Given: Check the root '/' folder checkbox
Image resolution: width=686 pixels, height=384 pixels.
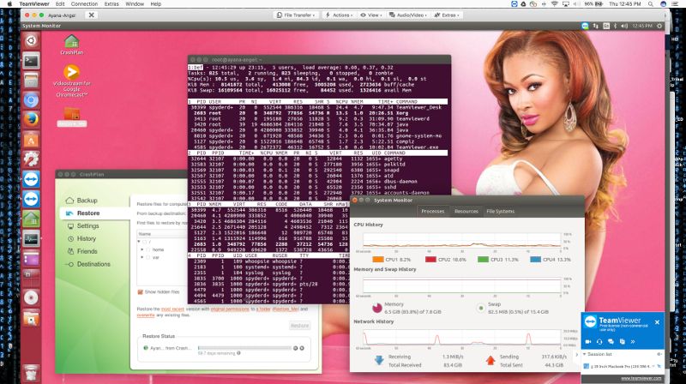Looking at the screenshot, I should pos(144,242).
